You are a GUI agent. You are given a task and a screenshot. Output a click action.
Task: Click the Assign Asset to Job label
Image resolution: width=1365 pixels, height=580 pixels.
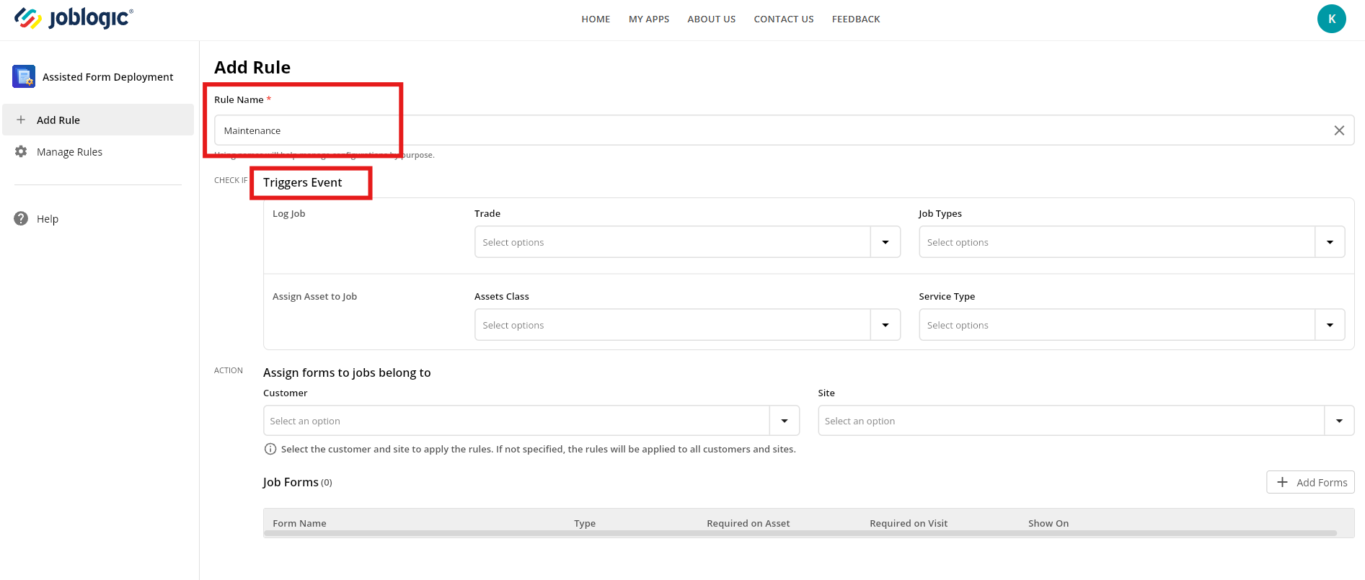click(x=314, y=296)
